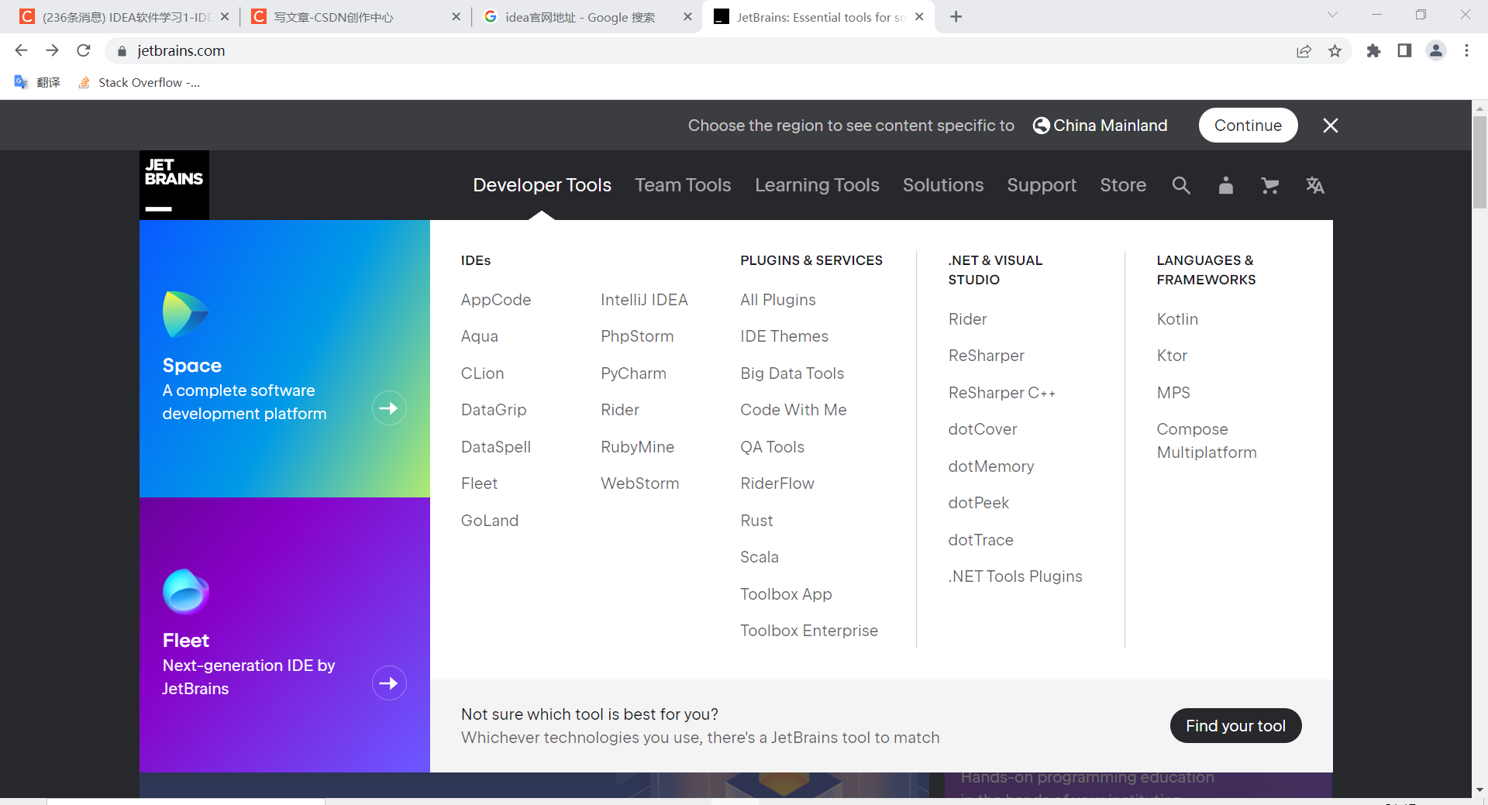Open the PyCharm link
Screen dimensions: 1488x805
[633, 373]
